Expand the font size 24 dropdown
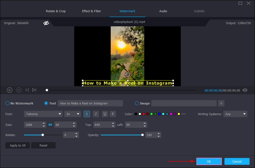255x168 pixels. coord(73,114)
